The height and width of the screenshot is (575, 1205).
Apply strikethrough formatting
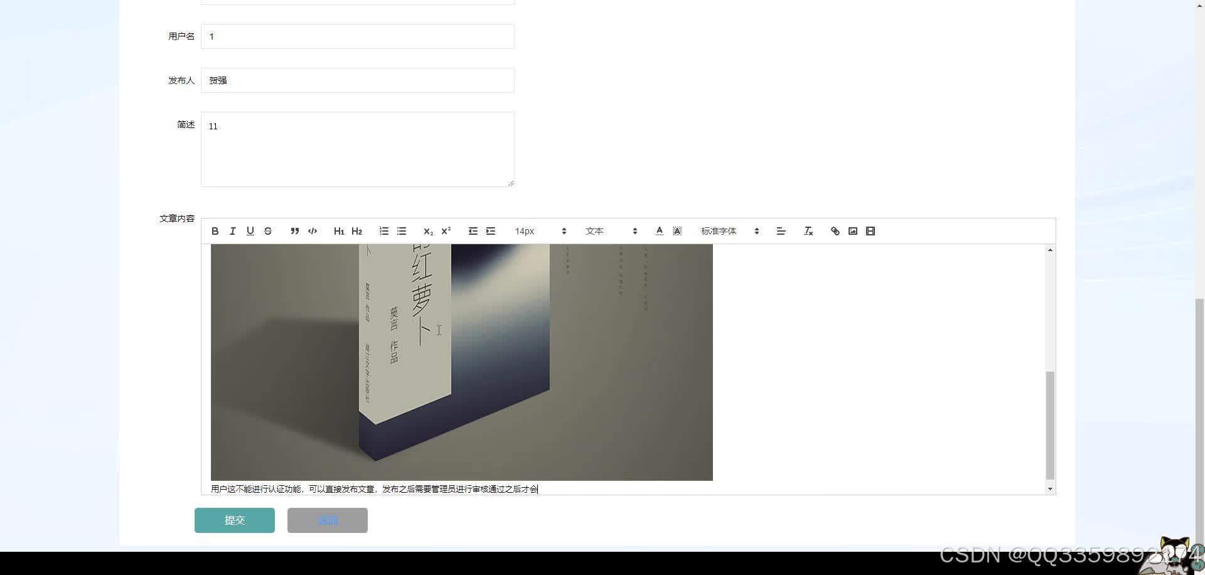[268, 231]
